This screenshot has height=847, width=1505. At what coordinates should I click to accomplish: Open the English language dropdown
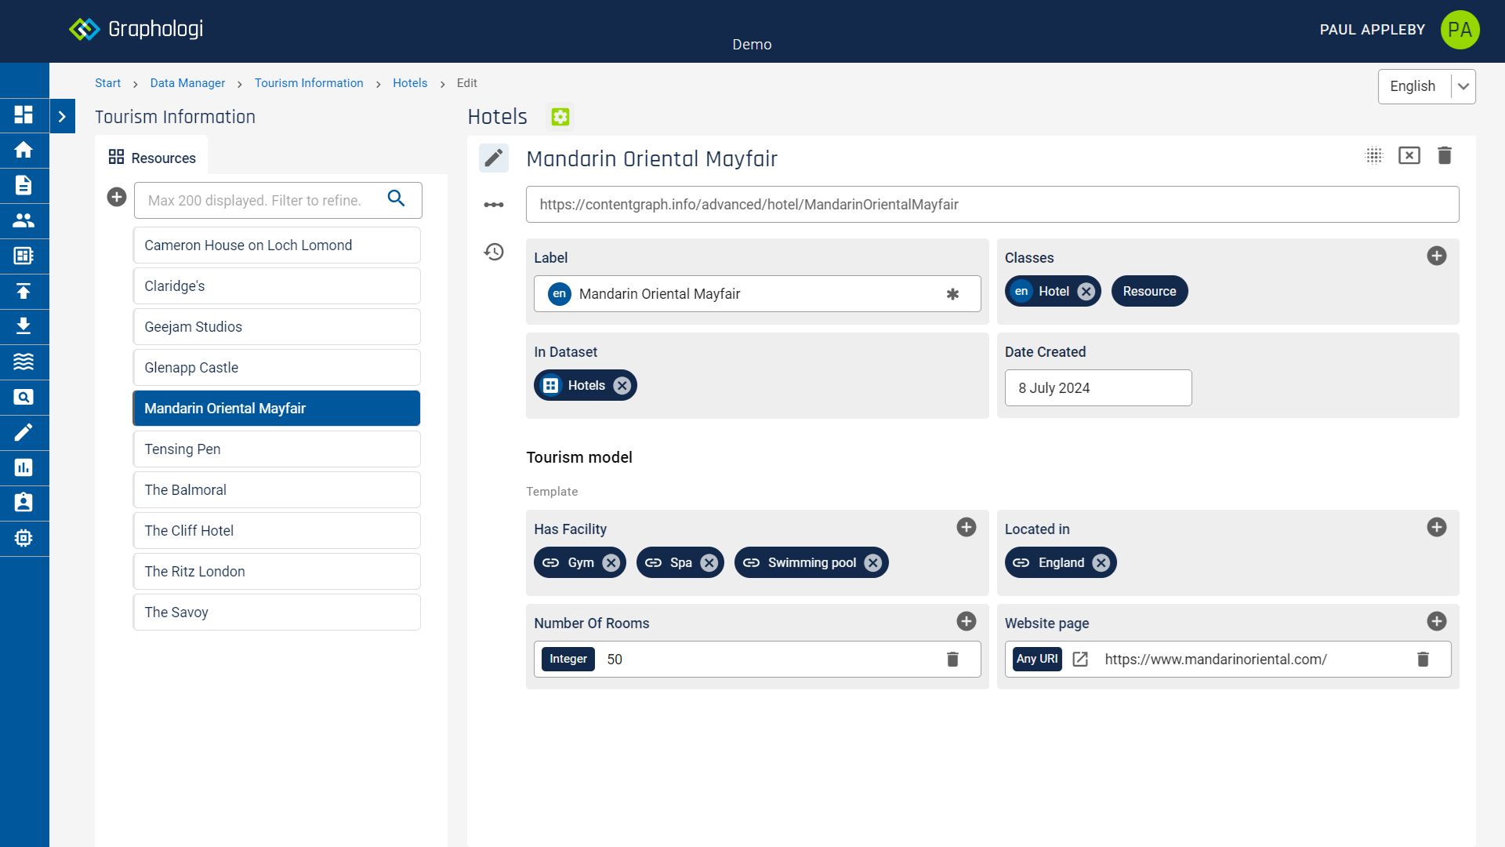(1426, 86)
